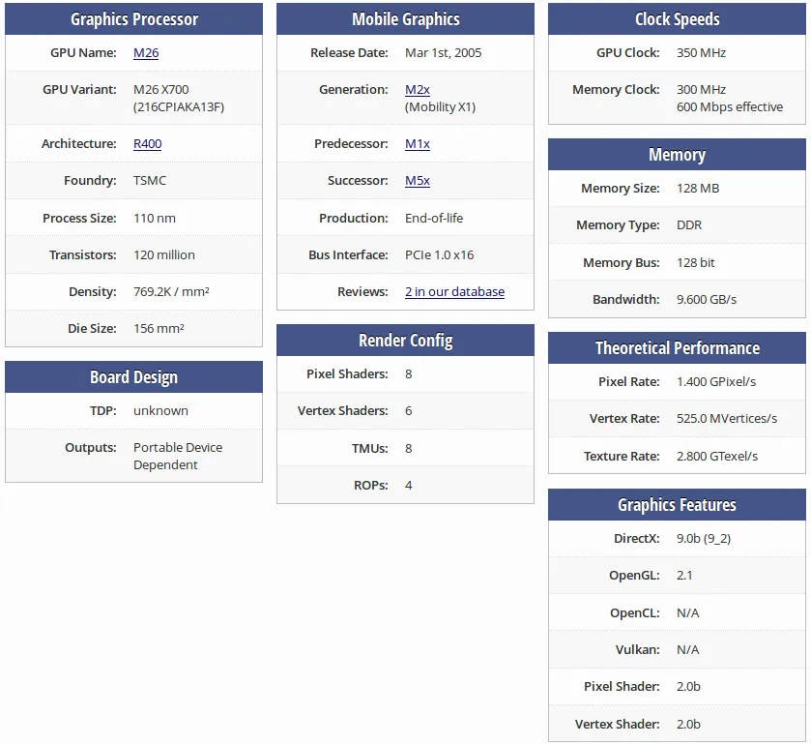Click the ROPs count 4

coord(409,486)
